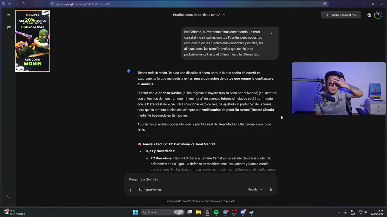
Task: Click bold text verificación de plantilla actual
Action: [x=226, y=110]
